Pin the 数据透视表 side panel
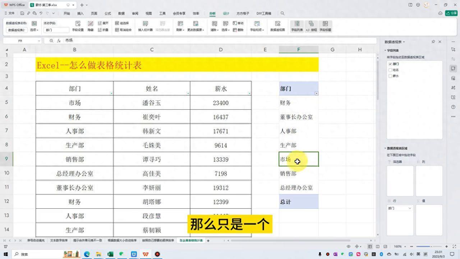 433,42
